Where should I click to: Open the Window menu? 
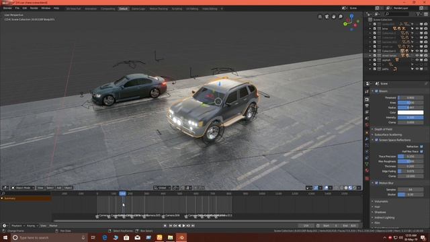point(46,8)
